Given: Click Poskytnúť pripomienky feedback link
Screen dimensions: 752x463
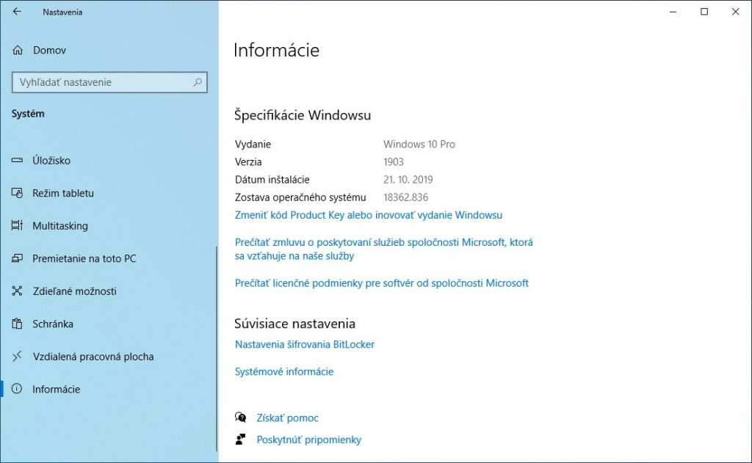Looking at the screenshot, I should pyautogui.click(x=309, y=440).
